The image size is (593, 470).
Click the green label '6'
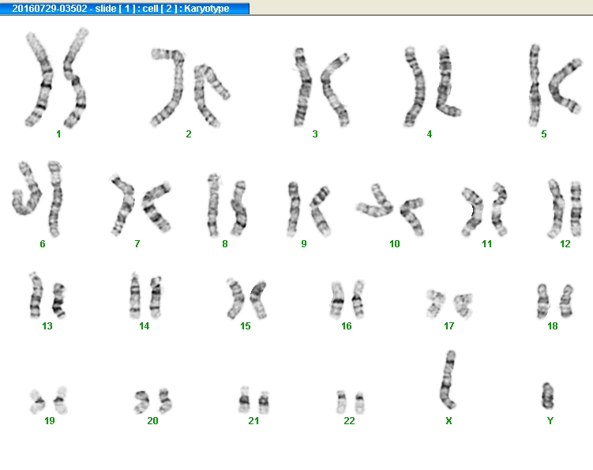[43, 244]
